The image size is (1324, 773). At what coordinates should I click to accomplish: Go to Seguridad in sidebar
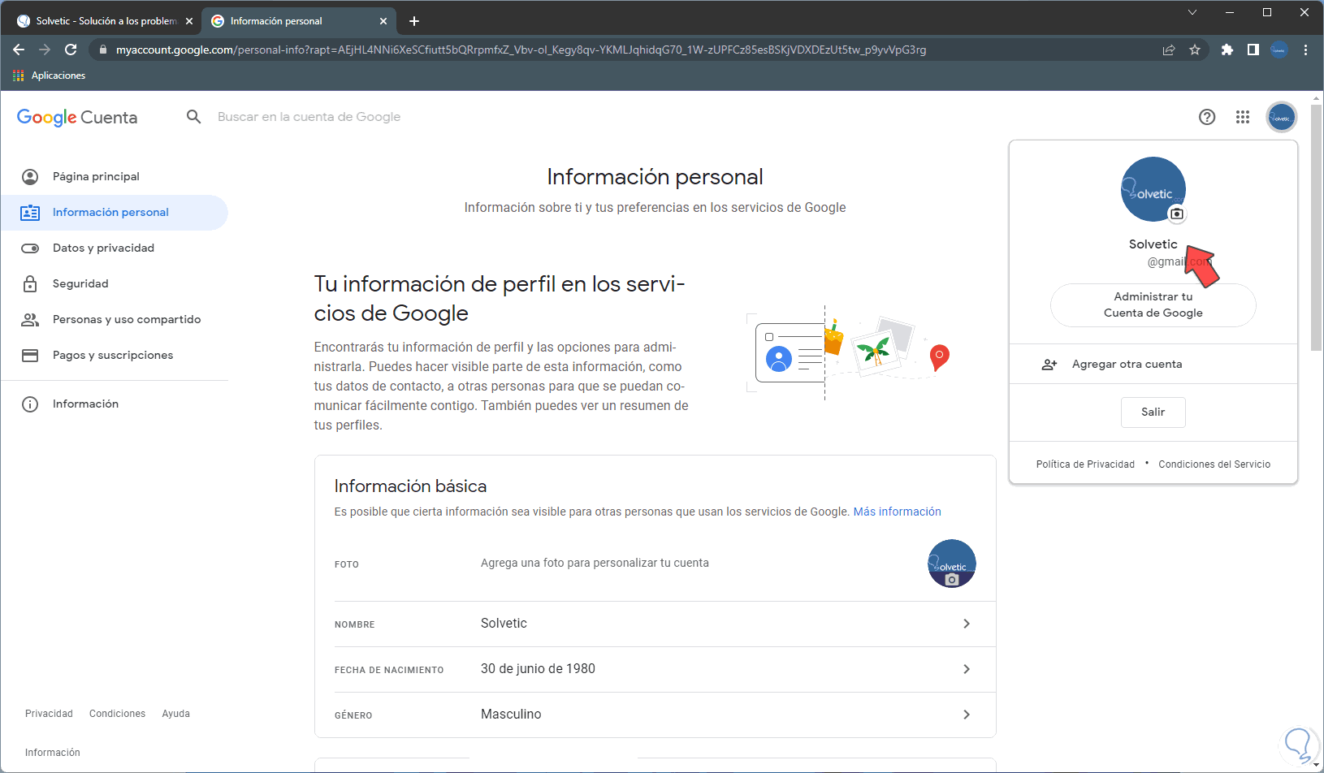(115, 284)
